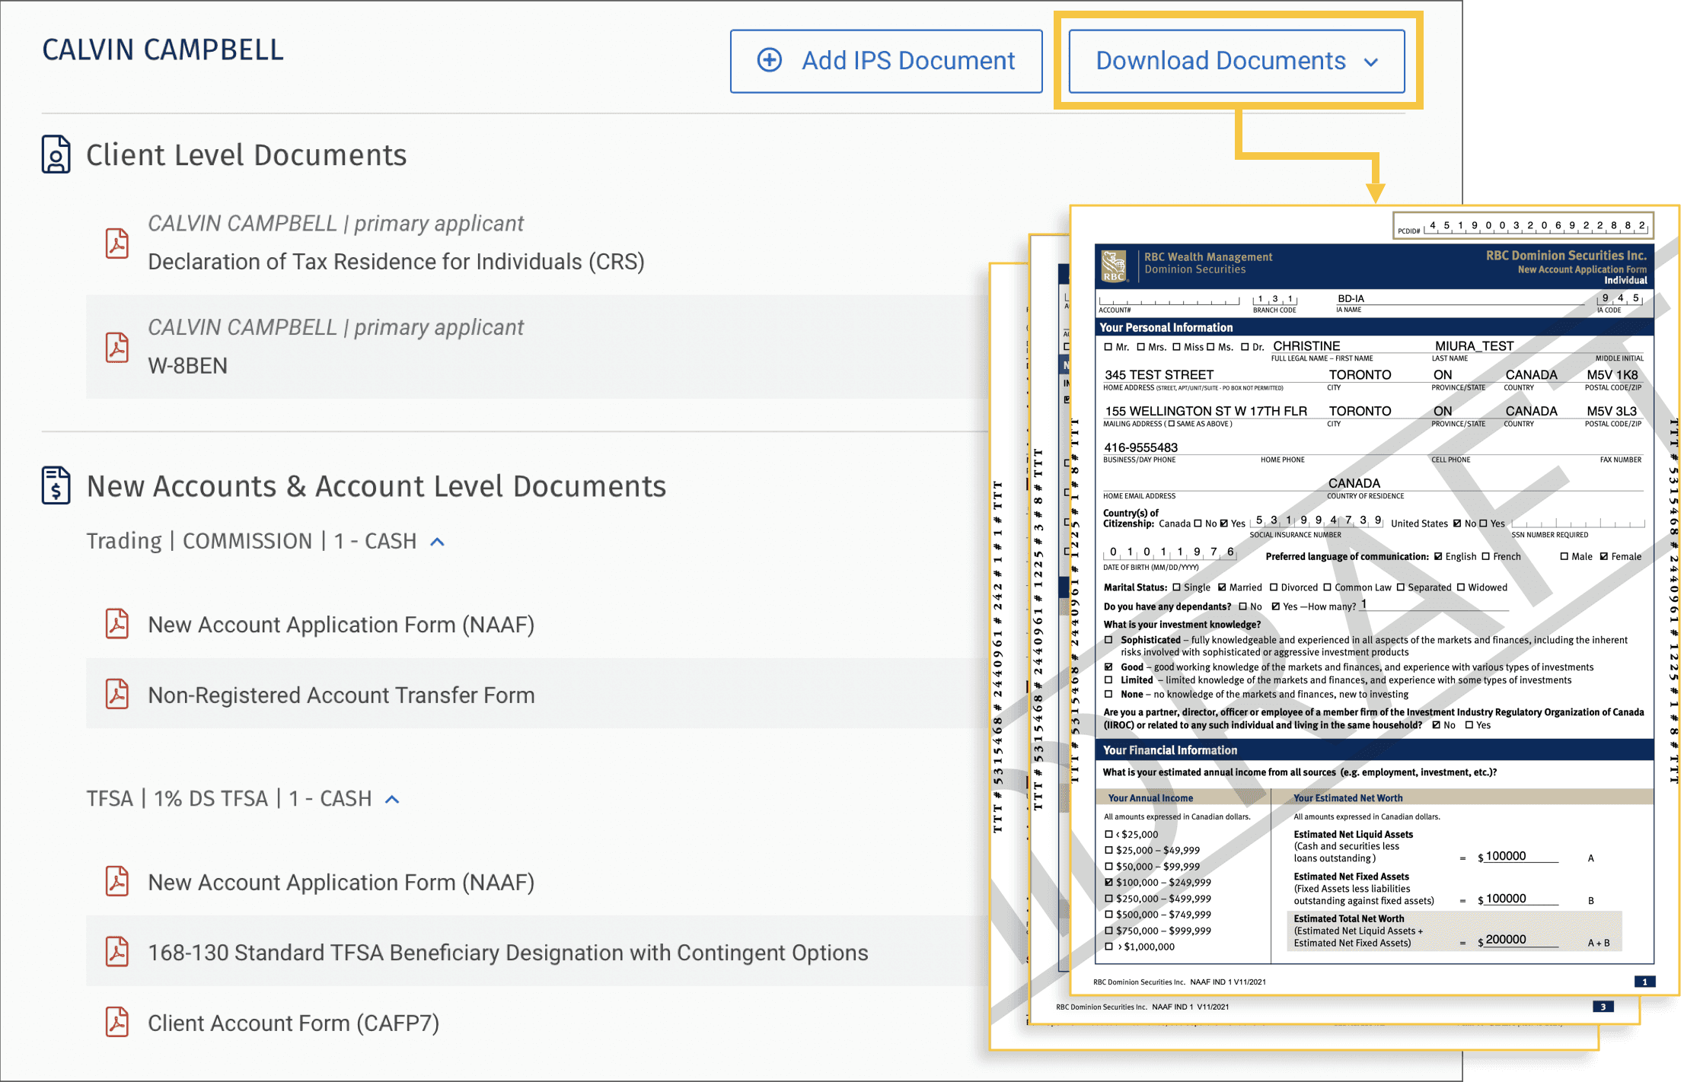Click the Add IPS Document button
This screenshot has height=1082, width=1684.
885,61
